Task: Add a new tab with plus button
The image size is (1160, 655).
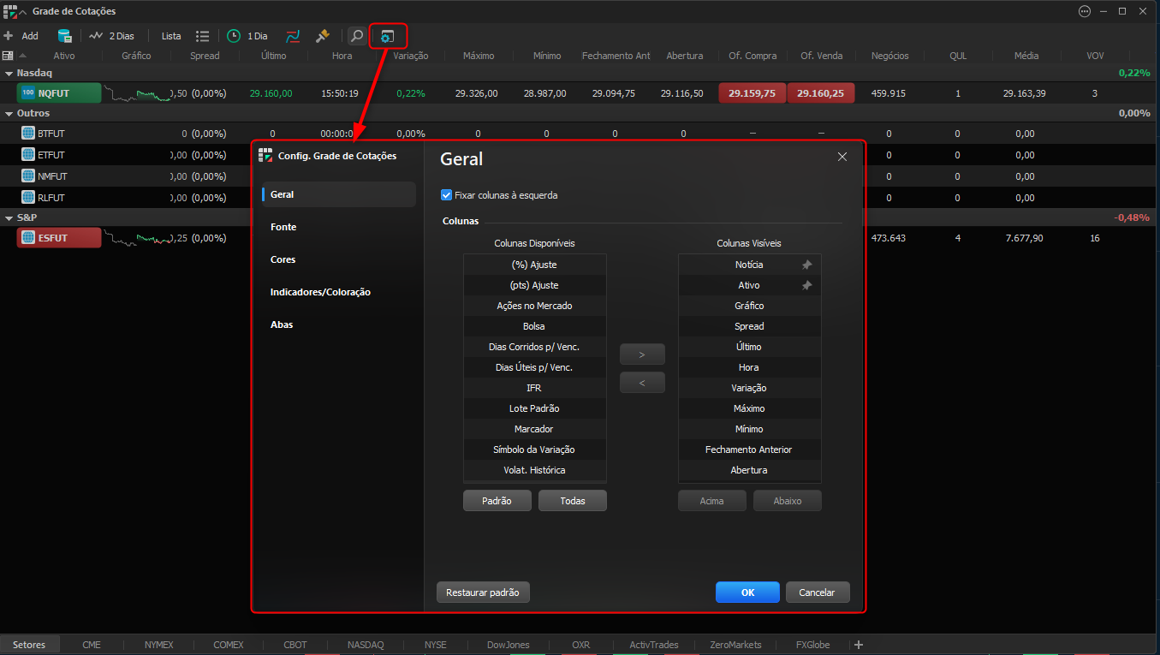Action: 859,645
